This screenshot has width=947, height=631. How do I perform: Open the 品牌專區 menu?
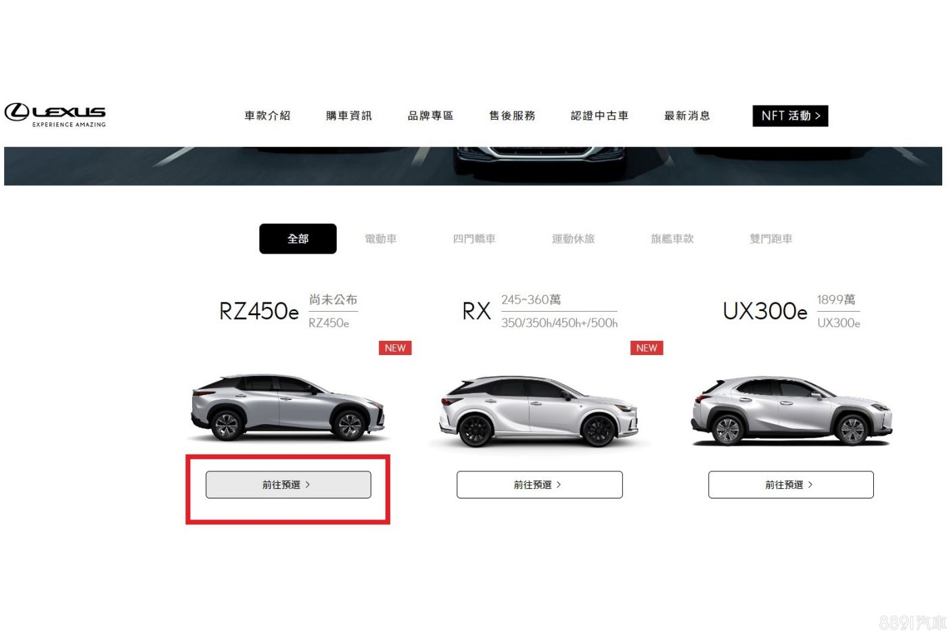tap(430, 116)
